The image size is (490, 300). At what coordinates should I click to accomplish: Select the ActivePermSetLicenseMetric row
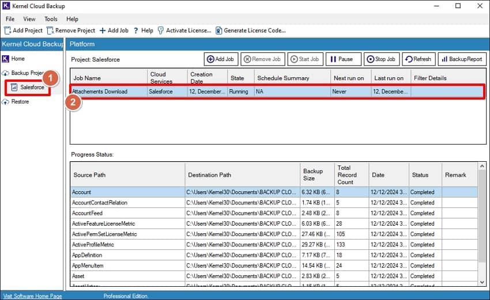click(x=274, y=234)
